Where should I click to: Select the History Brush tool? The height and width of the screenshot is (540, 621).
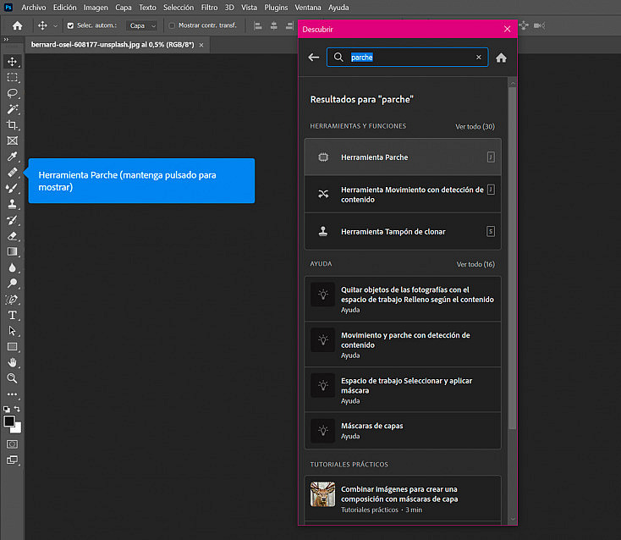pyautogui.click(x=13, y=220)
